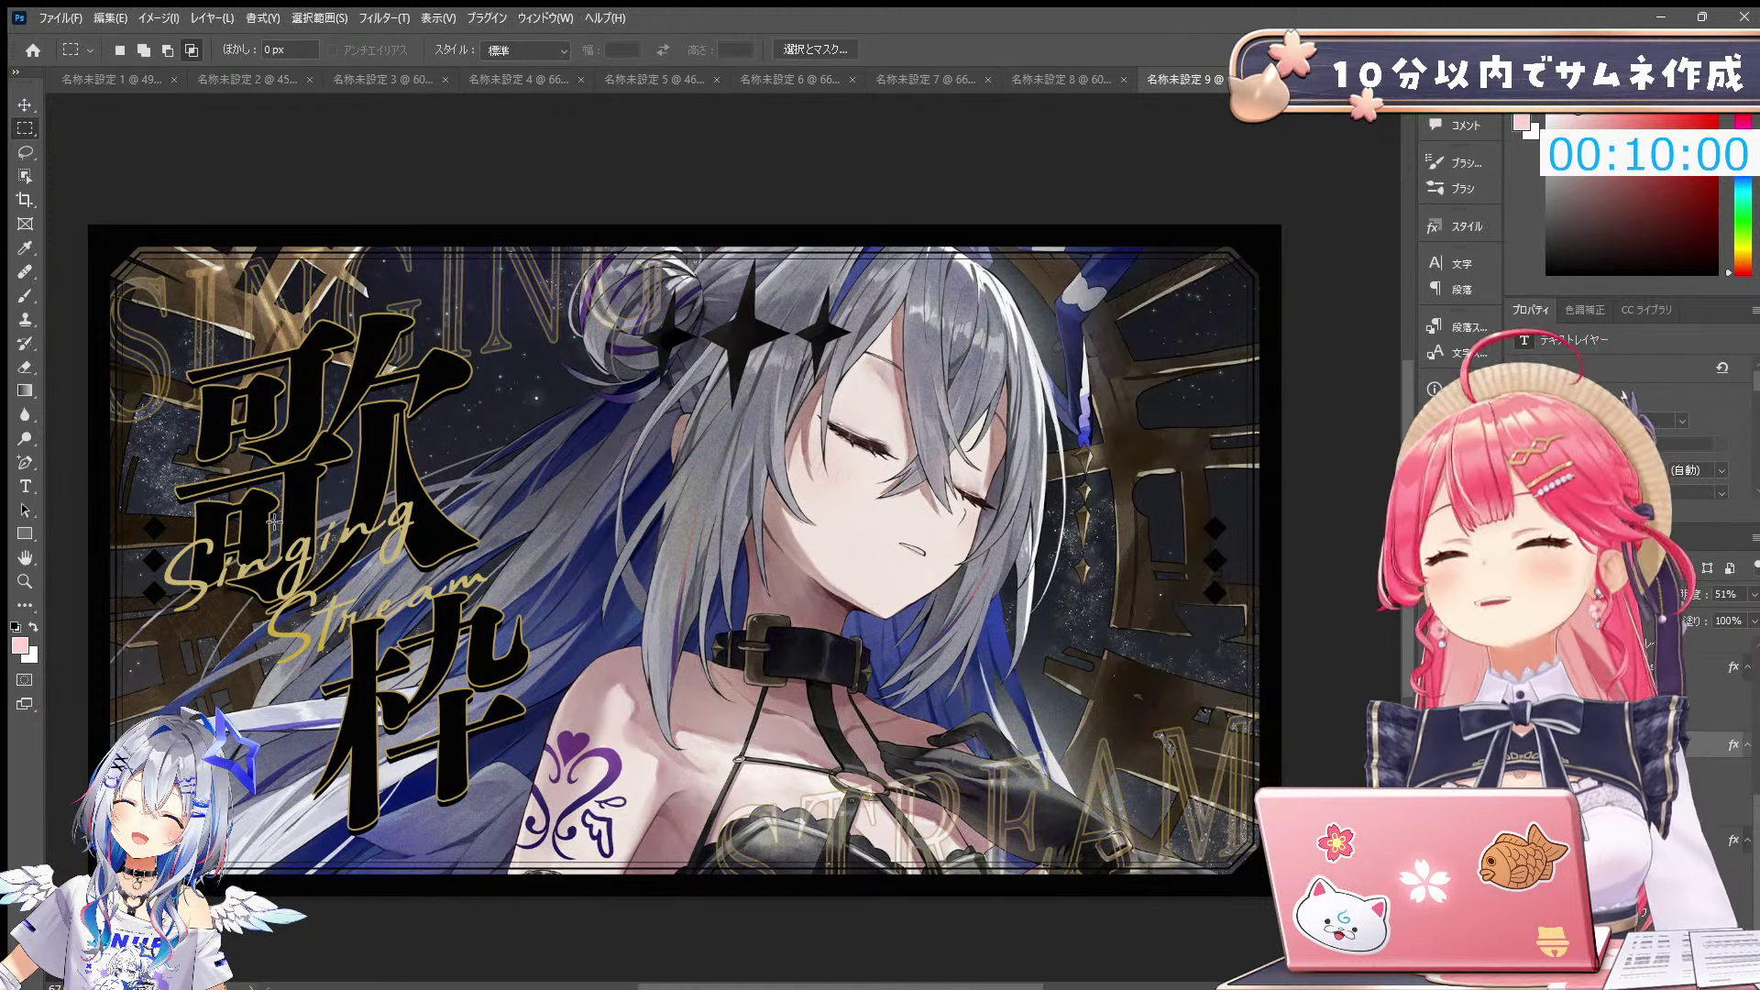Select the Spot Healing Brush tool
1760x990 pixels.
click(25, 271)
